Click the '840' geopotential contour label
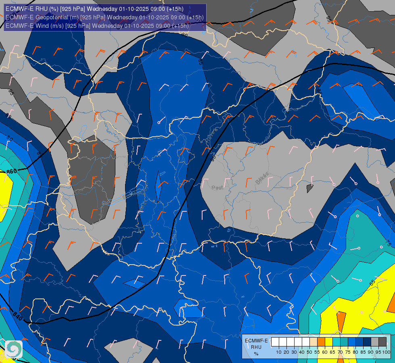The image size is (395, 363). coord(18,316)
